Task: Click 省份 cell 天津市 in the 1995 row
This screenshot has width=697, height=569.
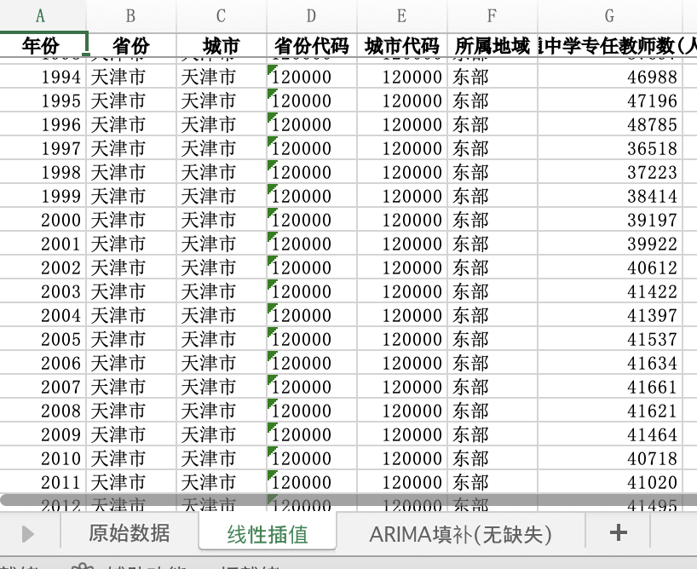Action: tap(131, 101)
